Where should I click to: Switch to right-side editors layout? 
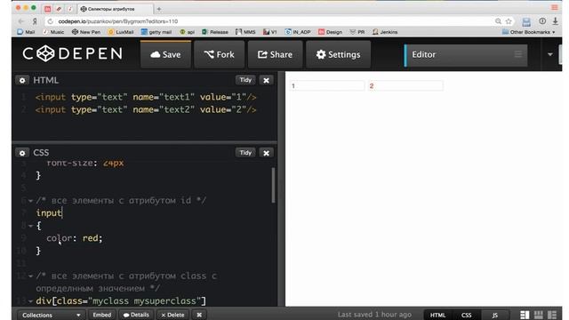(x=552, y=315)
